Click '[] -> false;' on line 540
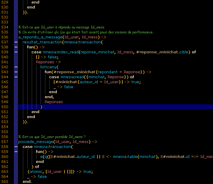 47,57
